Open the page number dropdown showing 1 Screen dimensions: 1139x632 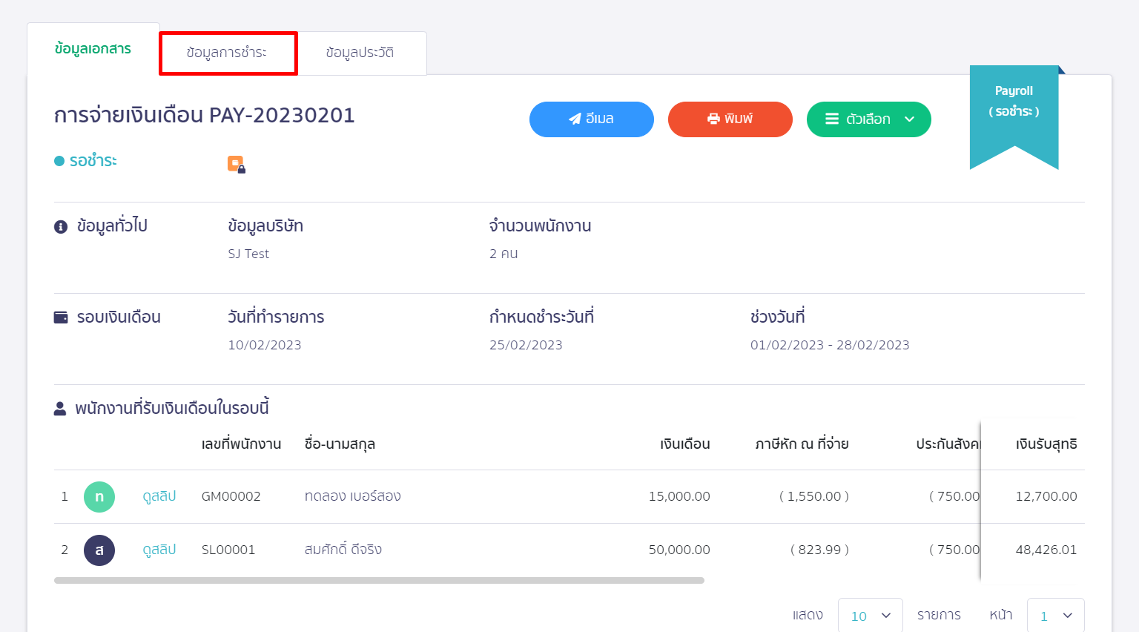[x=1055, y=615]
